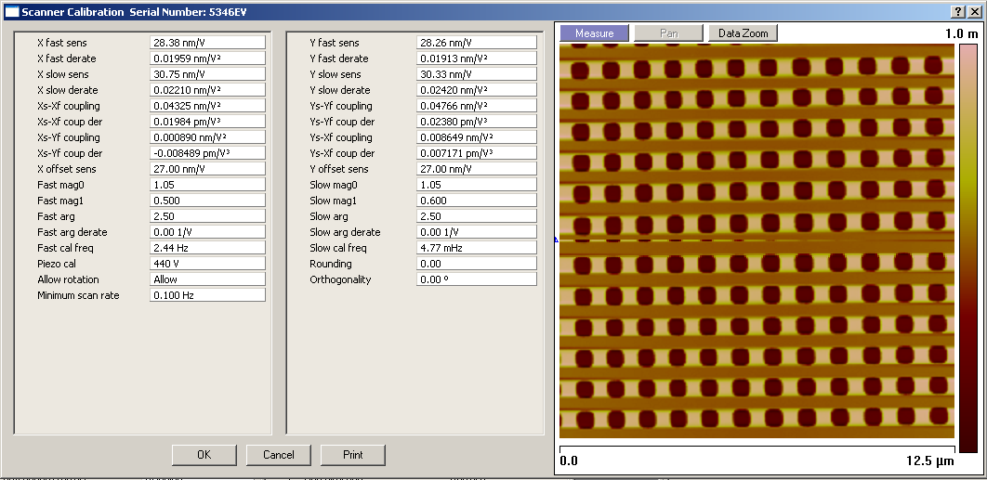Click the Fast mag1 value field
Image resolution: width=987 pixels, height=480 pixels.
tap(207, 201)
